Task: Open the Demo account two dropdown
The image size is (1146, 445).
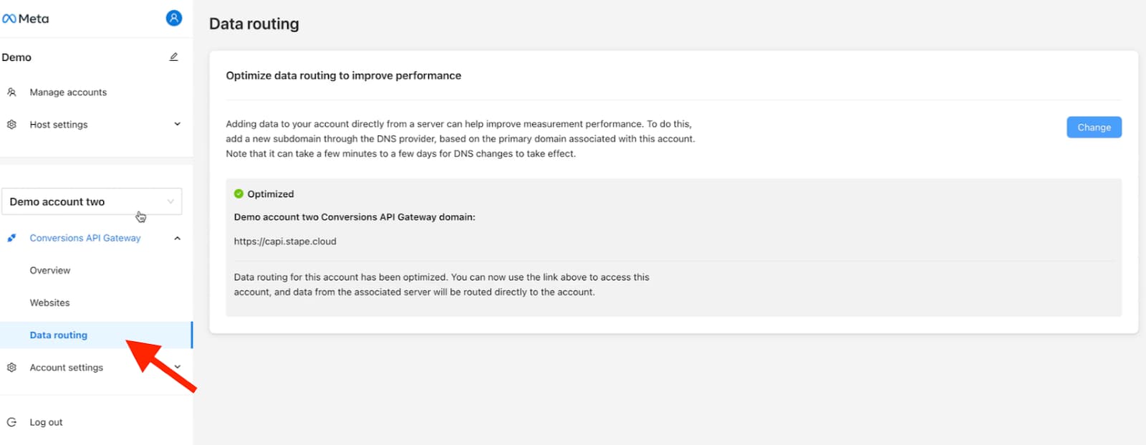Action: point(92,201)
